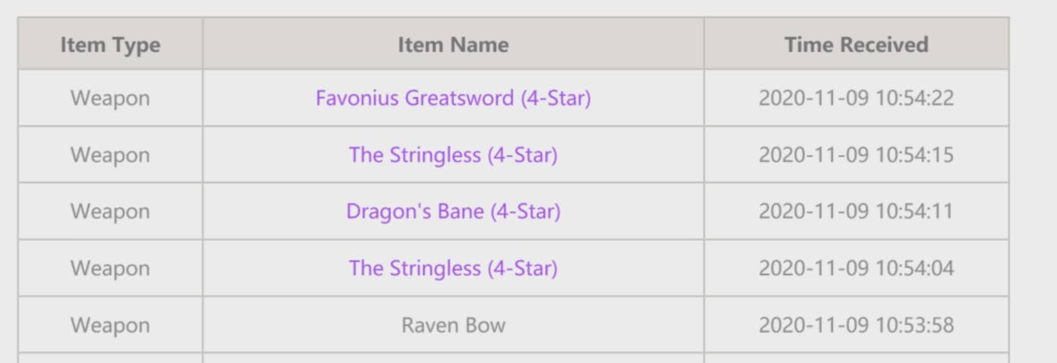Click The Stringless received at 10:54:04
This screenshot has height=363, width=1057.
(x=453, y=268)
